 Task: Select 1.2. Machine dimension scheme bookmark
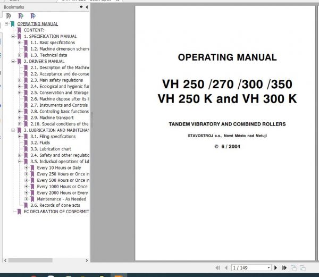tap(60, 49)
